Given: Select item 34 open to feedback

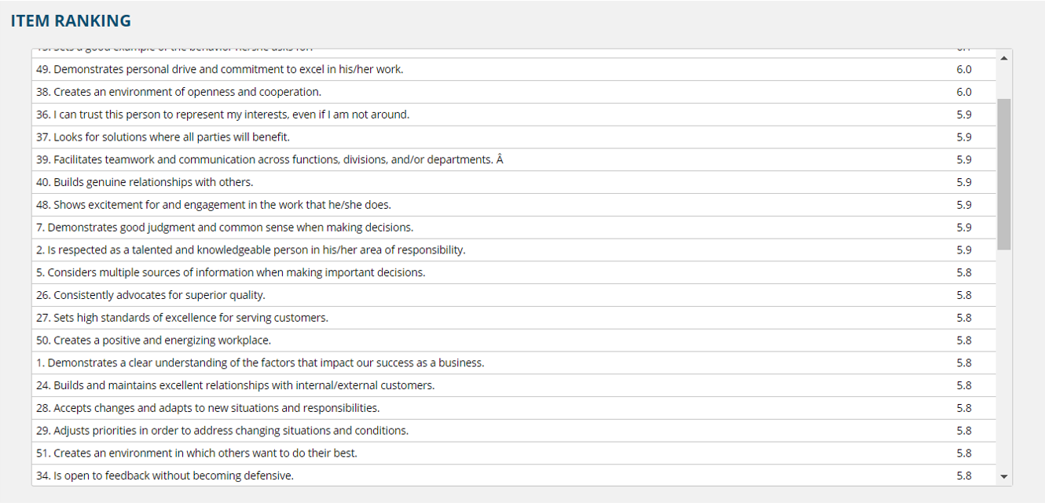Looking at the screenshot, I should (x=514, y=476).
